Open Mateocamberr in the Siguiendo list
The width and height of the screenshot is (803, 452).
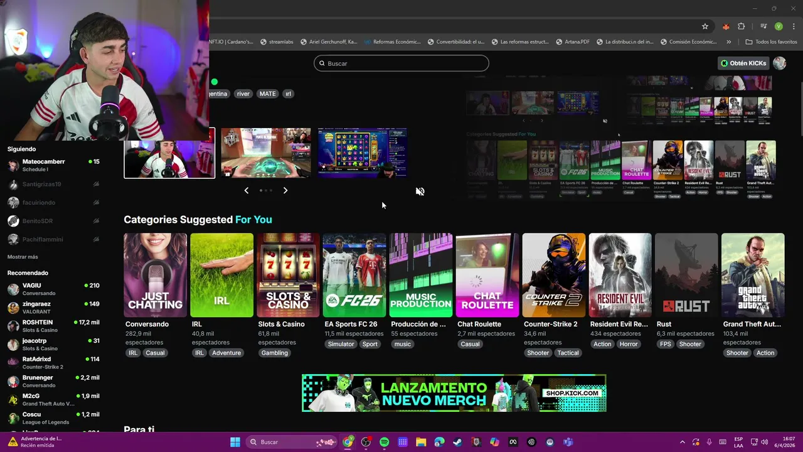point(53,165)
